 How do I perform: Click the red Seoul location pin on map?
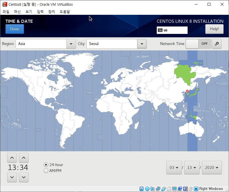(x=187, y=91)
